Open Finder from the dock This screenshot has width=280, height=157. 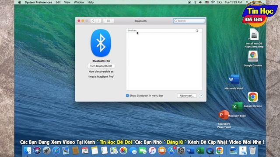click(x=28, y=150)
